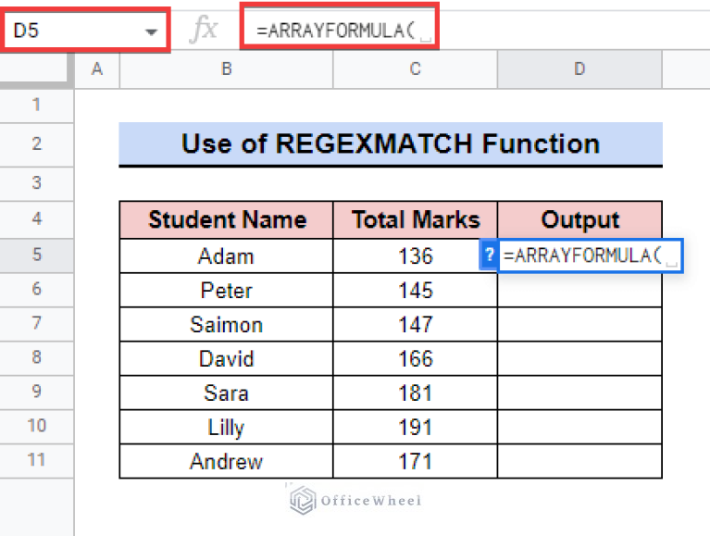Select the cell with marks 166
This screenshot has width=710, height=536.
coord(415,358)
